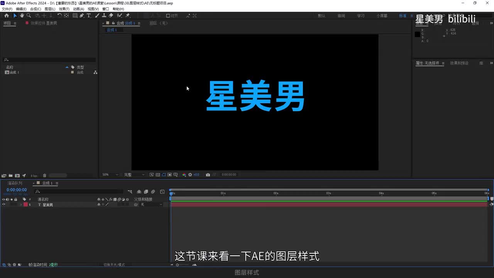Click the graph editor icon in timeline
The width and height of the screenshot is (494, 278).
click(162, 192)
